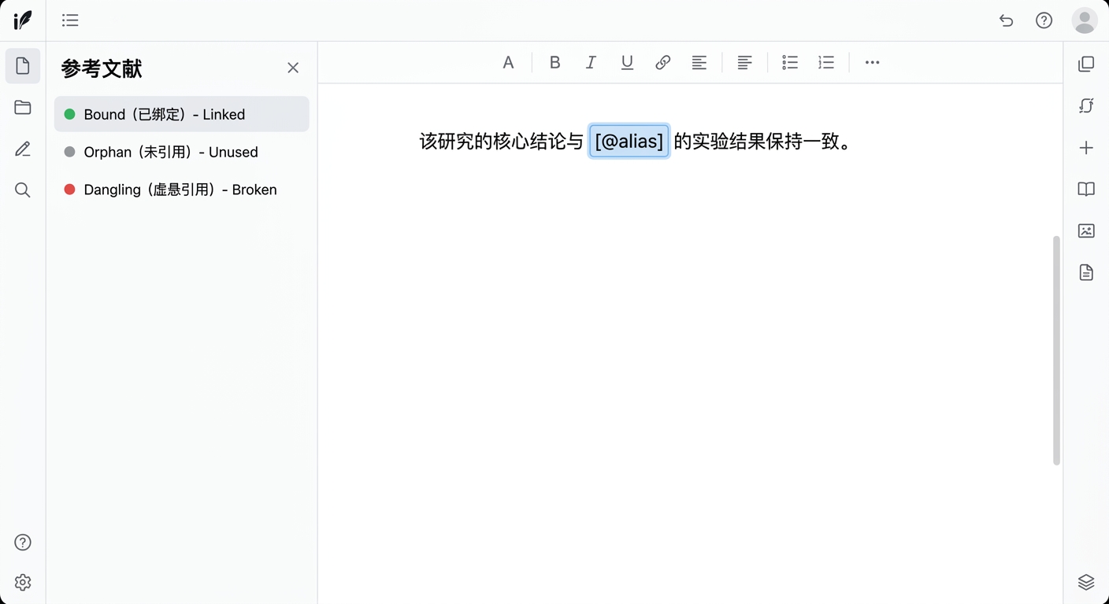This screenshot has height=604, width=1109.
Task: Insert a numbered list
Action: (x=826, y=63)
